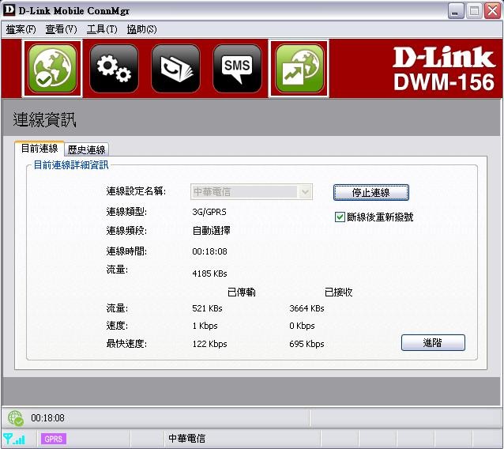The width and height of the screenshot is (504, 449).
Task: Switch to the 目前連線 tab
Action: tap(39, 149)
